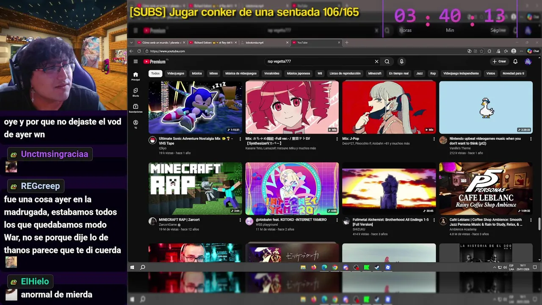This screenshot has height=305, width=542.
Task: Select the Listas de reproducción chip
Action: point(345,73)
